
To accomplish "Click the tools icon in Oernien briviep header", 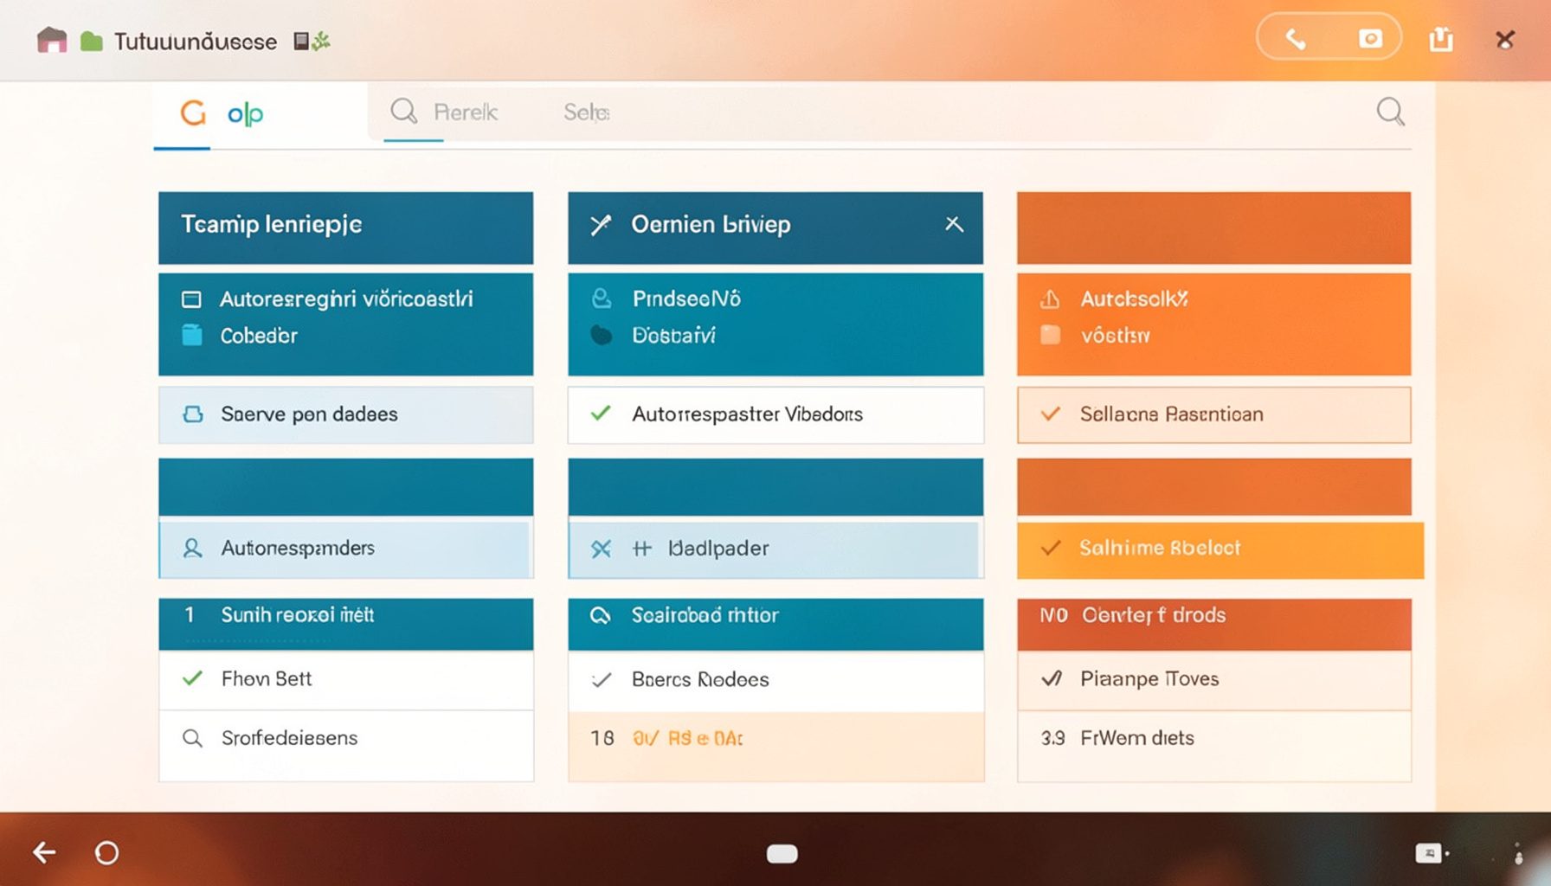I will tap(601, 225).
